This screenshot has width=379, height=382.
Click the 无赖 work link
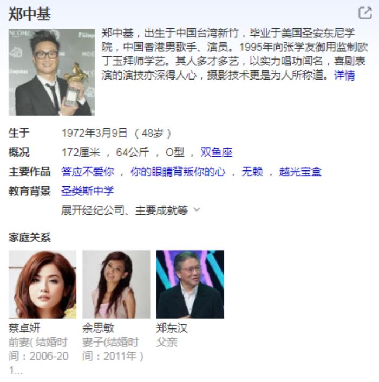(x=252, y=172)
